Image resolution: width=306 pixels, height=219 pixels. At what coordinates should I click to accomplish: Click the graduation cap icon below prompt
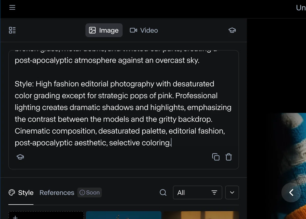20,157
